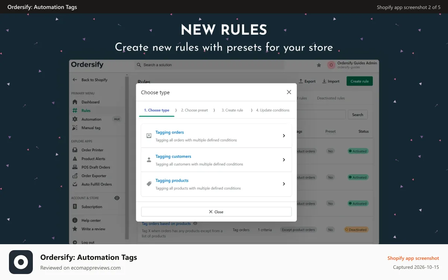Click the Auto Fulfill Orders truck icon
Image resolution: width=448 pixels, height=280 pixels.
[x=75, y=184]
